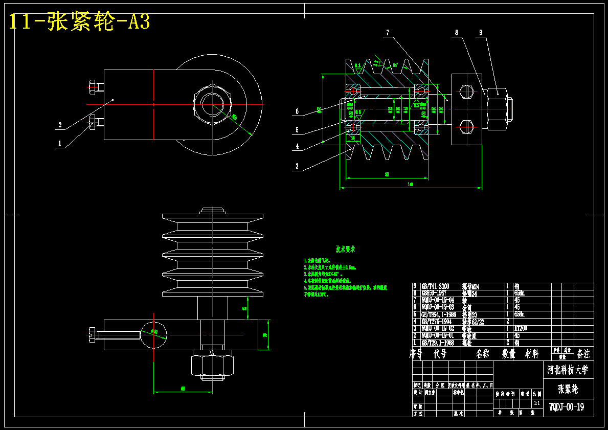Click the 材料 column header
This screenshot has width=608, height=430.
(532, 354)
